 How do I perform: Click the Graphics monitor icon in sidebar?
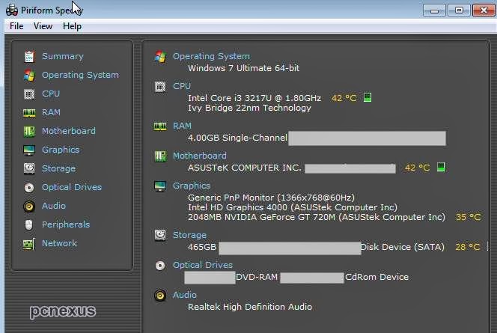29,150
